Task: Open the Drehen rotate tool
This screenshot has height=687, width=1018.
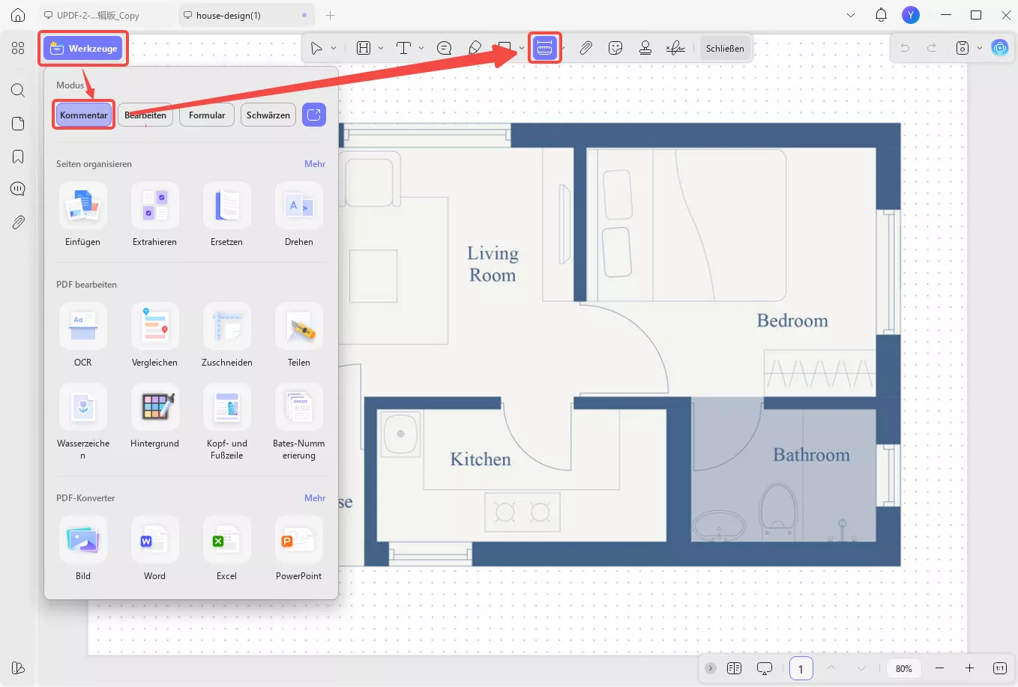Action: [299, 215]
